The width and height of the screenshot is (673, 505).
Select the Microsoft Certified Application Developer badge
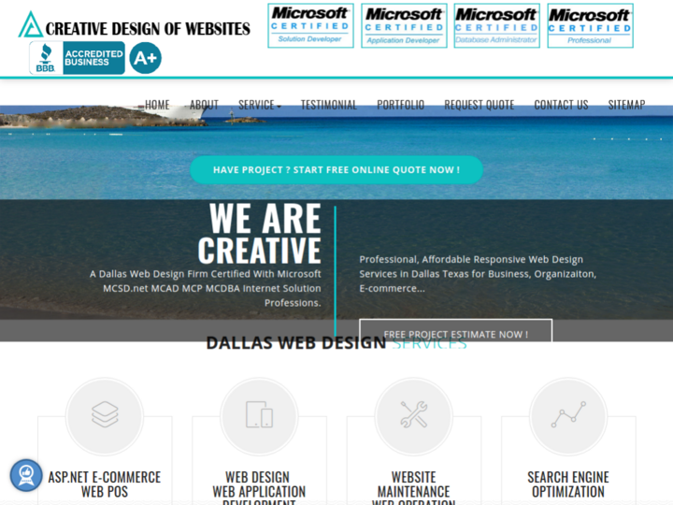coord(404,26)
